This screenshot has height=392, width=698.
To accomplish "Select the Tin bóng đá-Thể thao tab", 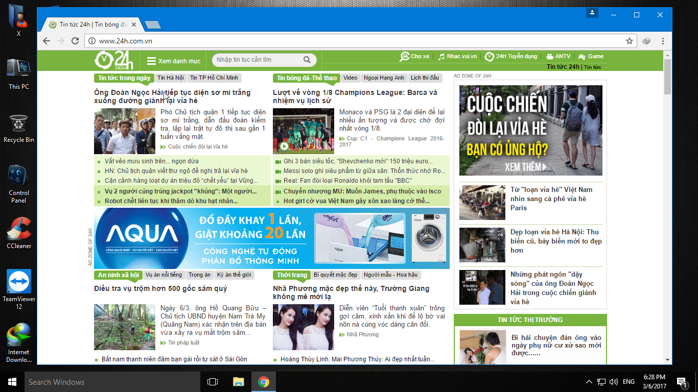I will coord(307,78).
